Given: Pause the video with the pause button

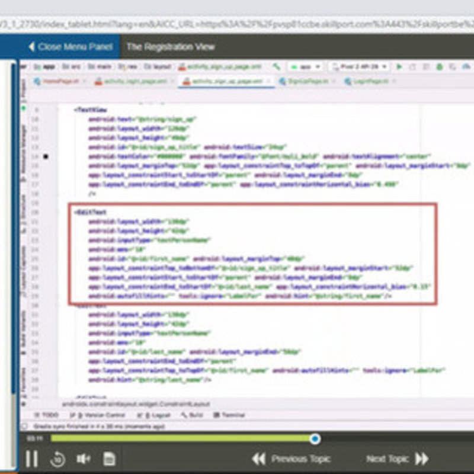Looking at the screenshot, I should (32, 459).
